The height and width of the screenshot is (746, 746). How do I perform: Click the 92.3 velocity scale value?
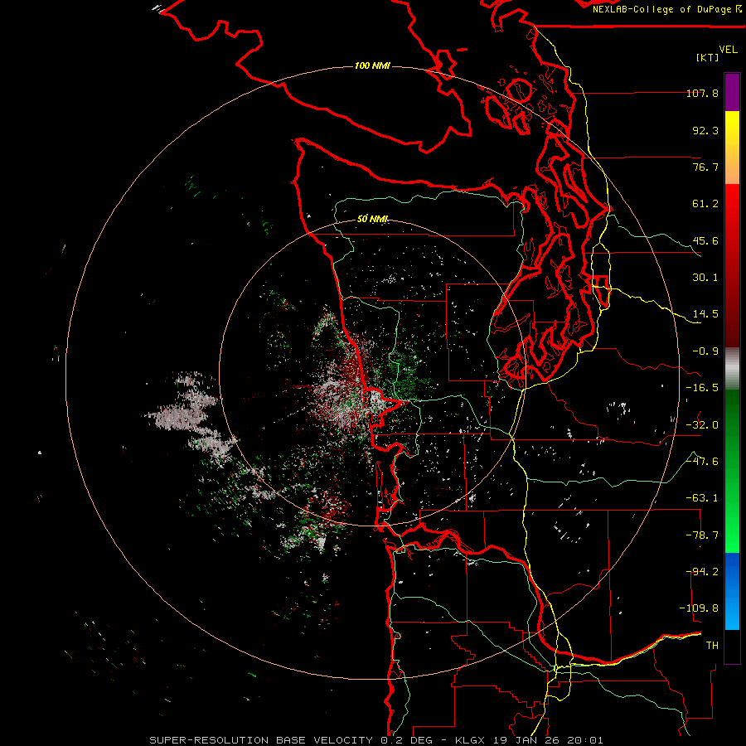(705, 130)
